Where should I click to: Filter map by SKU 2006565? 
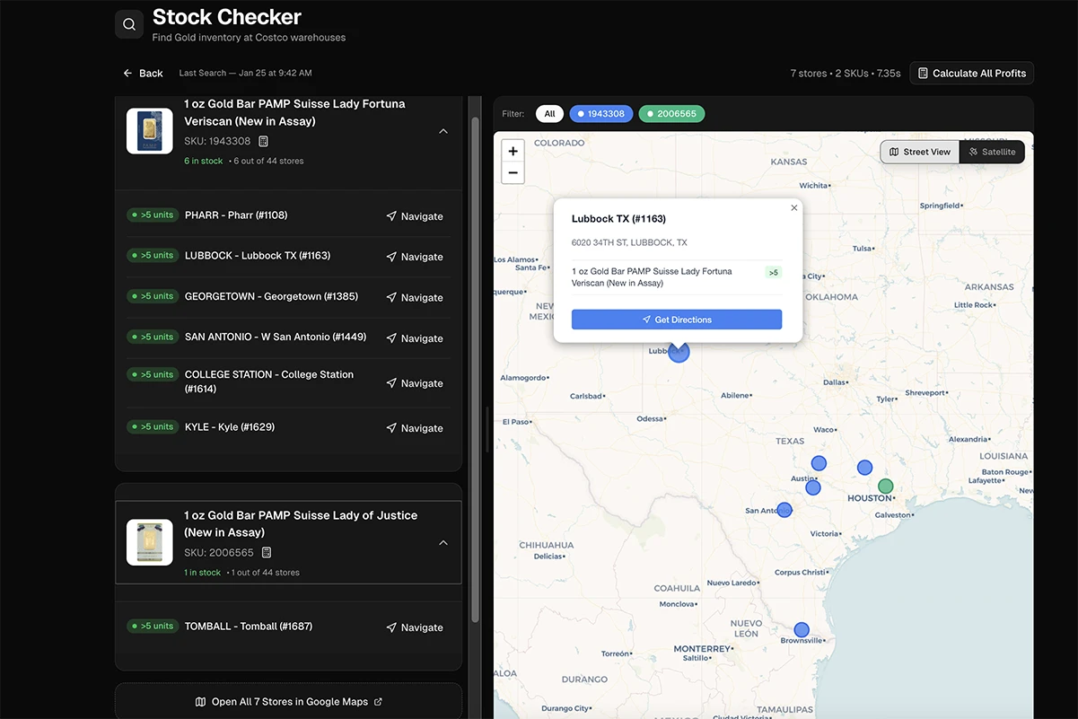point(671,114)
